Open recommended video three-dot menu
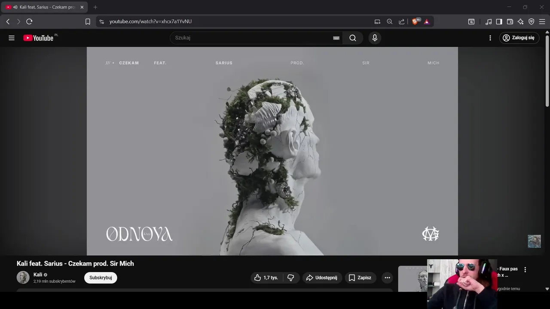This screenshot has width=550, height=309. point(525,270)
